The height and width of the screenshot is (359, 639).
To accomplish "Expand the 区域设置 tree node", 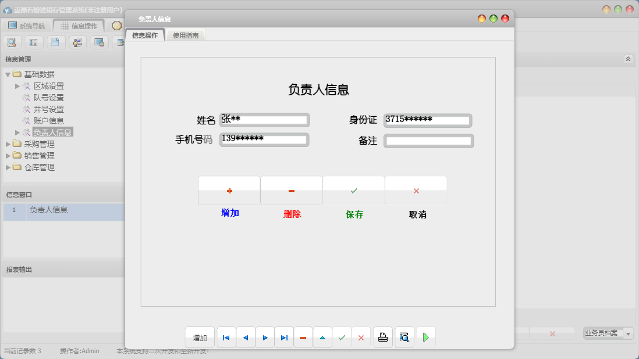I will coord(17,86).
